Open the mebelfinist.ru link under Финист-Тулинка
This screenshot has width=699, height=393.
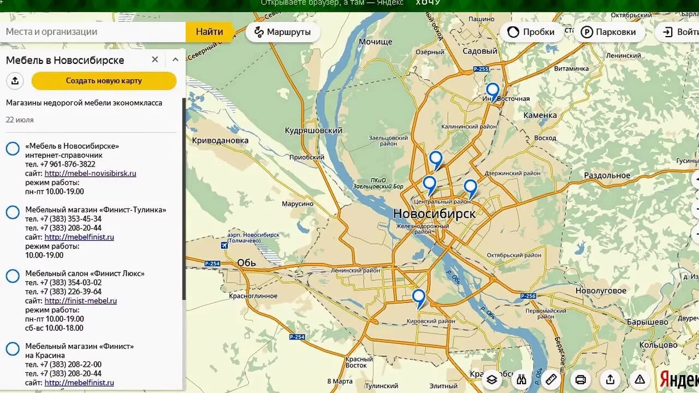tap(79, 237)
